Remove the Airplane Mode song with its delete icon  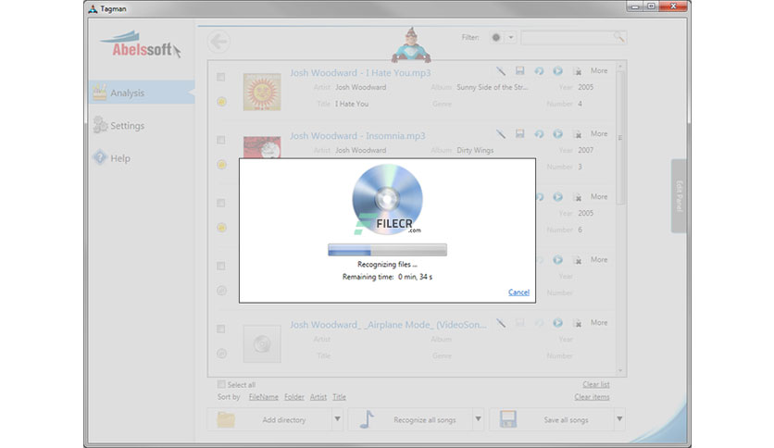[x=577, y=323]
